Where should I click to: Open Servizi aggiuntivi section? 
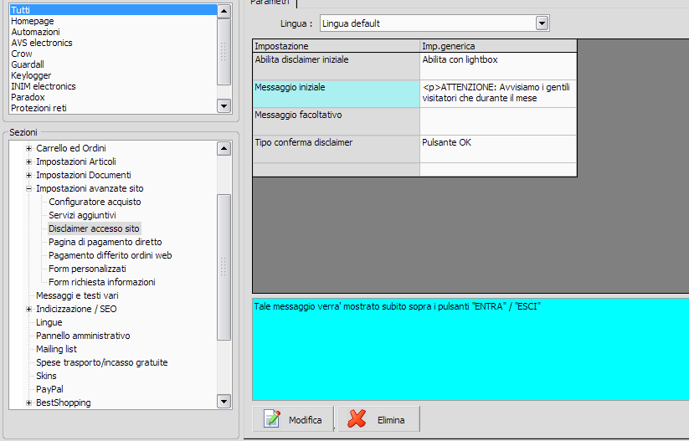tap(82, 215)
